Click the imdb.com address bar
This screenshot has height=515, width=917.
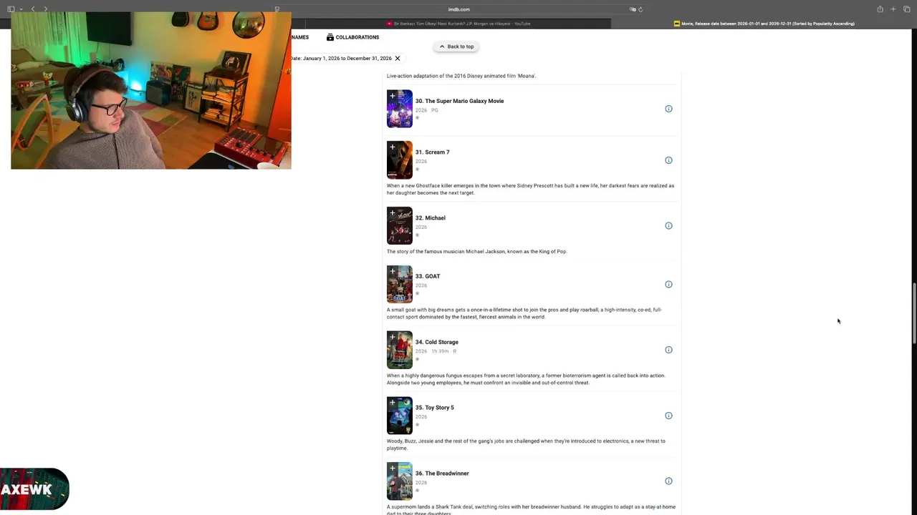point(458,9)
